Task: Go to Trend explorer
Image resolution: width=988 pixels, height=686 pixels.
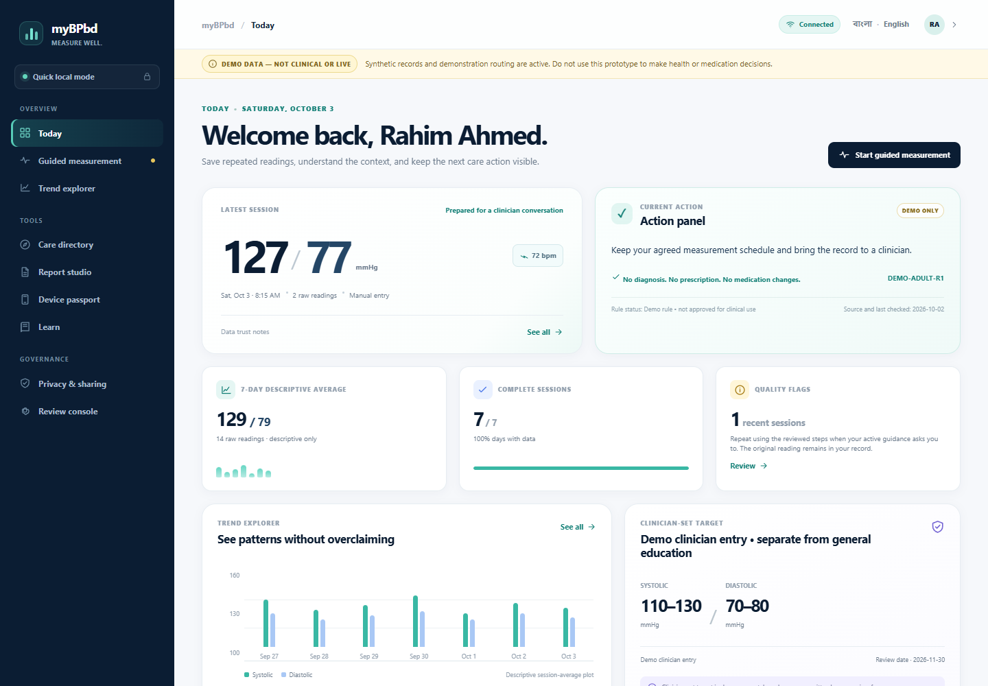Action: point(87,188)
